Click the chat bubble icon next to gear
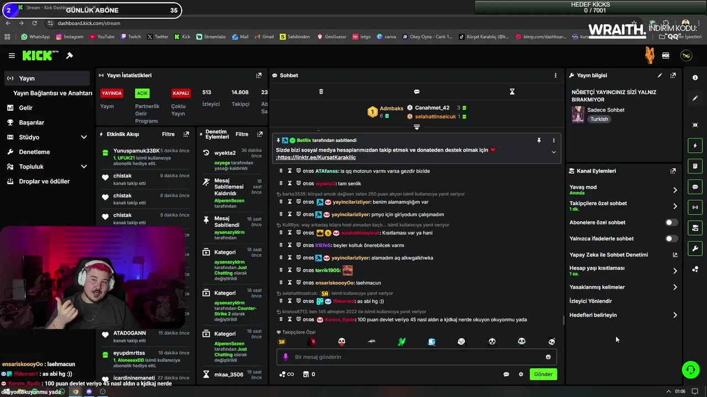This screenshot has height=397, width=707. (x=506, y=374)
